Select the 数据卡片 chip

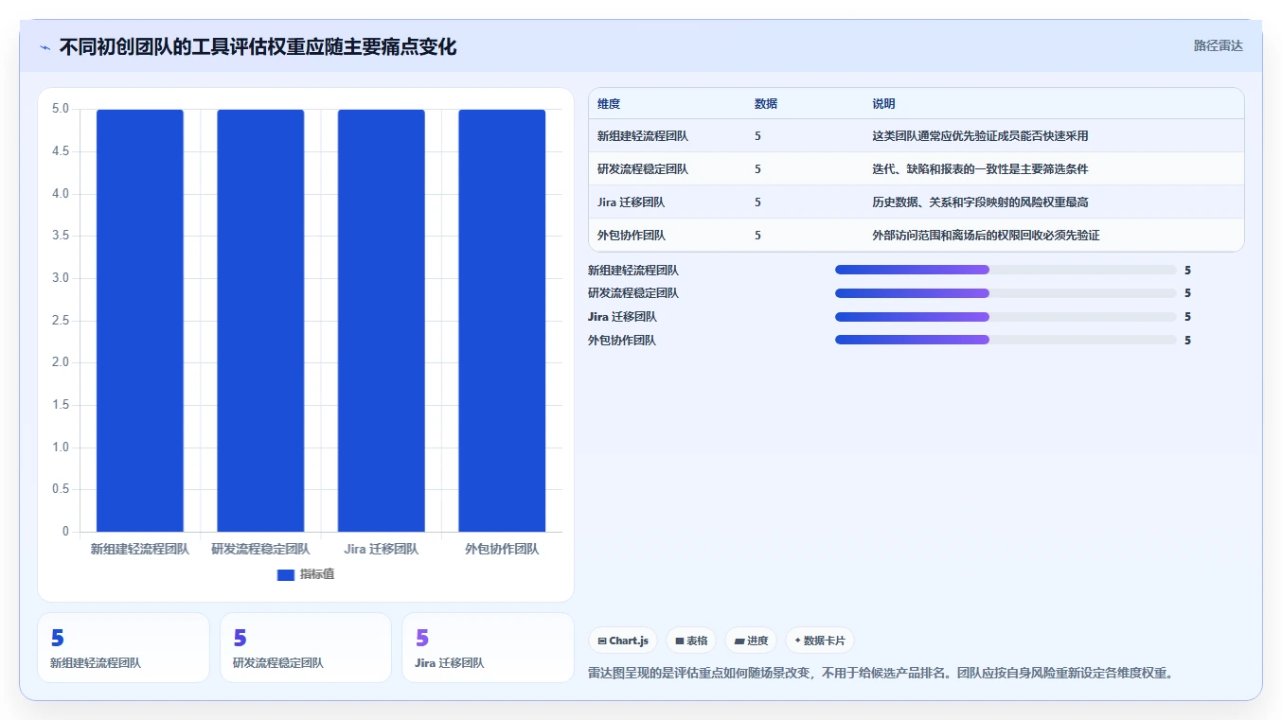[x=820, y=641]
